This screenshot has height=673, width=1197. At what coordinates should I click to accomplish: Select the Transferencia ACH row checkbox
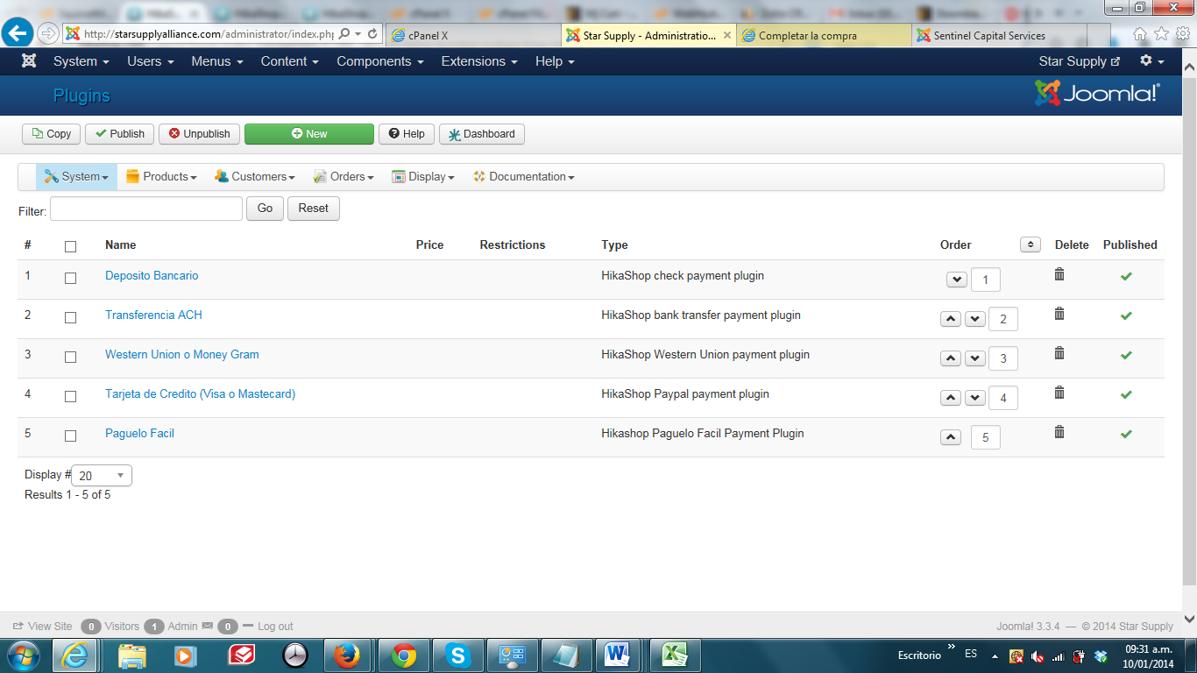(71, 317)
